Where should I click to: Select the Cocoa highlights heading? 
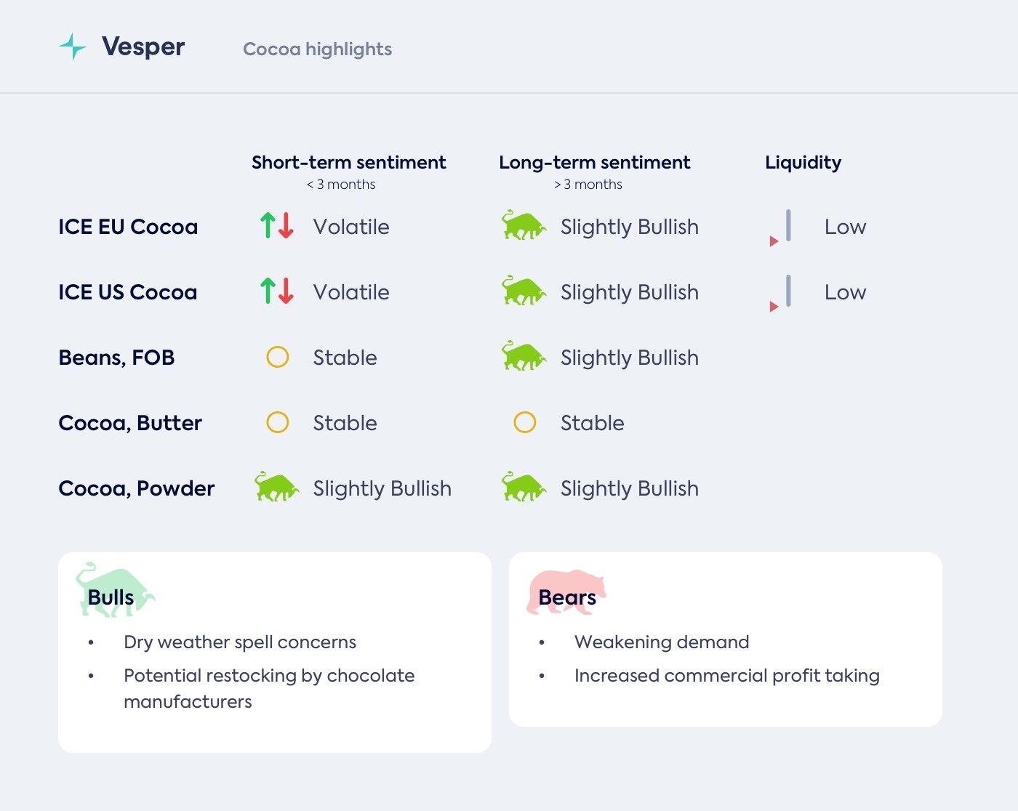[x=317, y=49]
